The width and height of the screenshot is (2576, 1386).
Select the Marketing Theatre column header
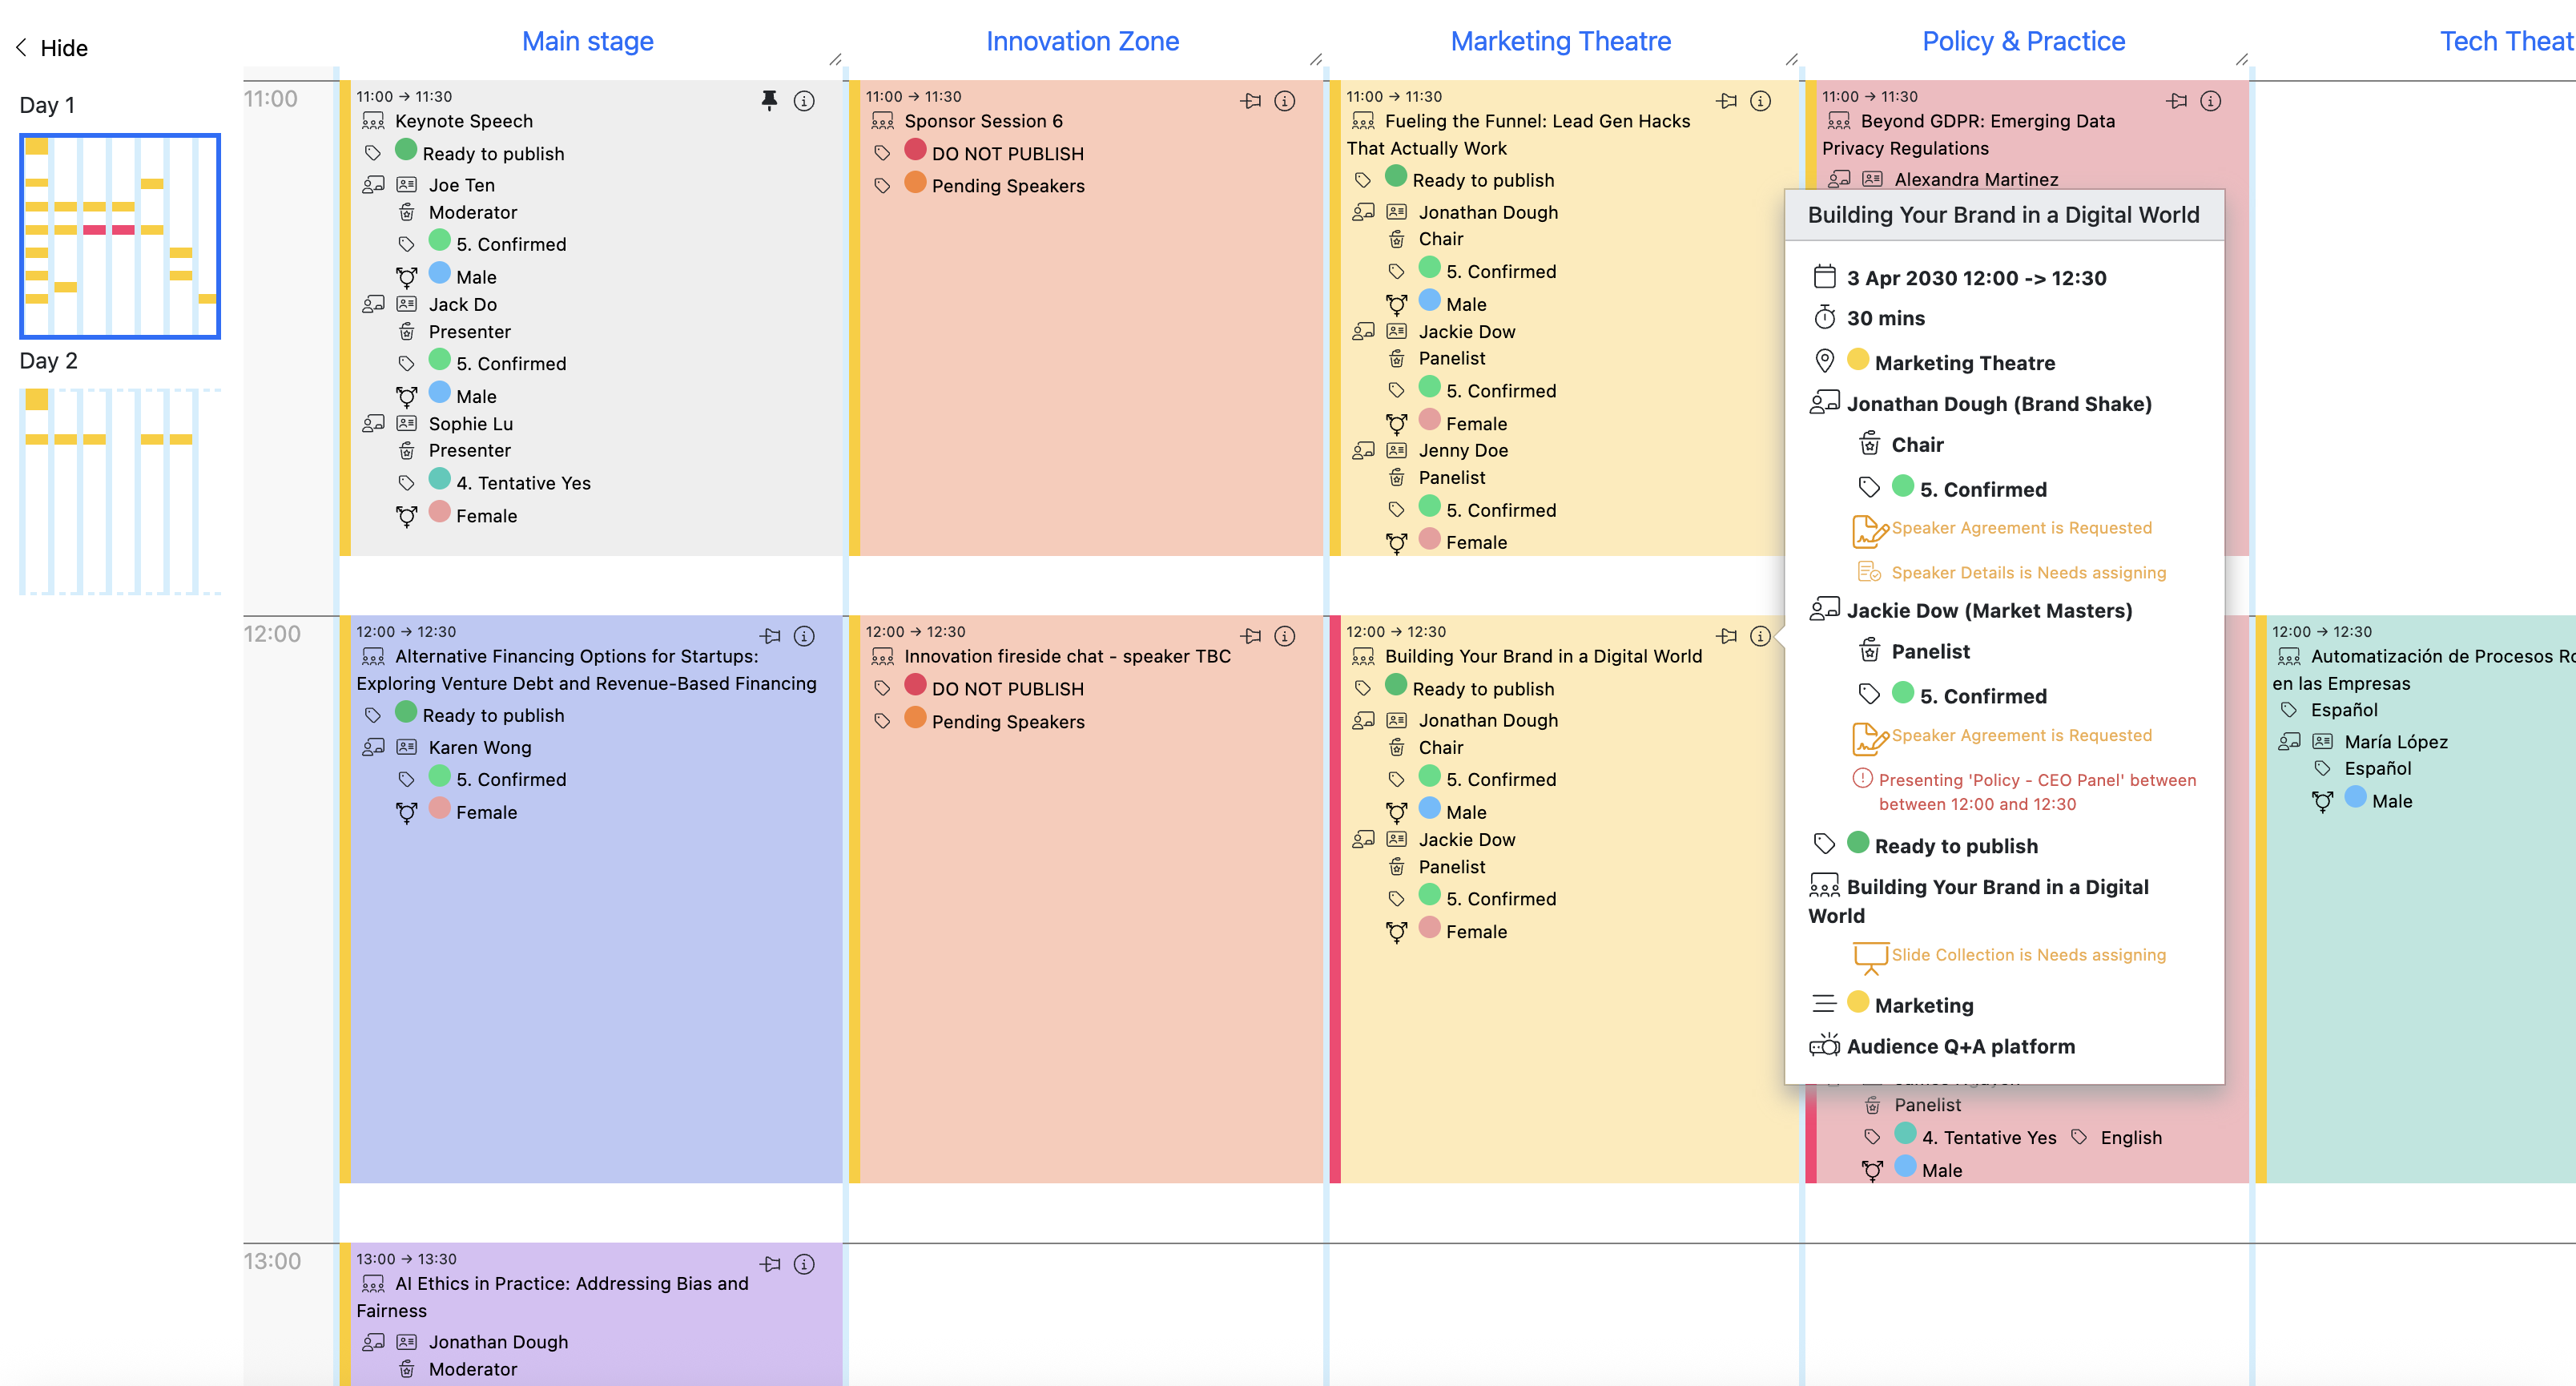(x=1561, y=41)
